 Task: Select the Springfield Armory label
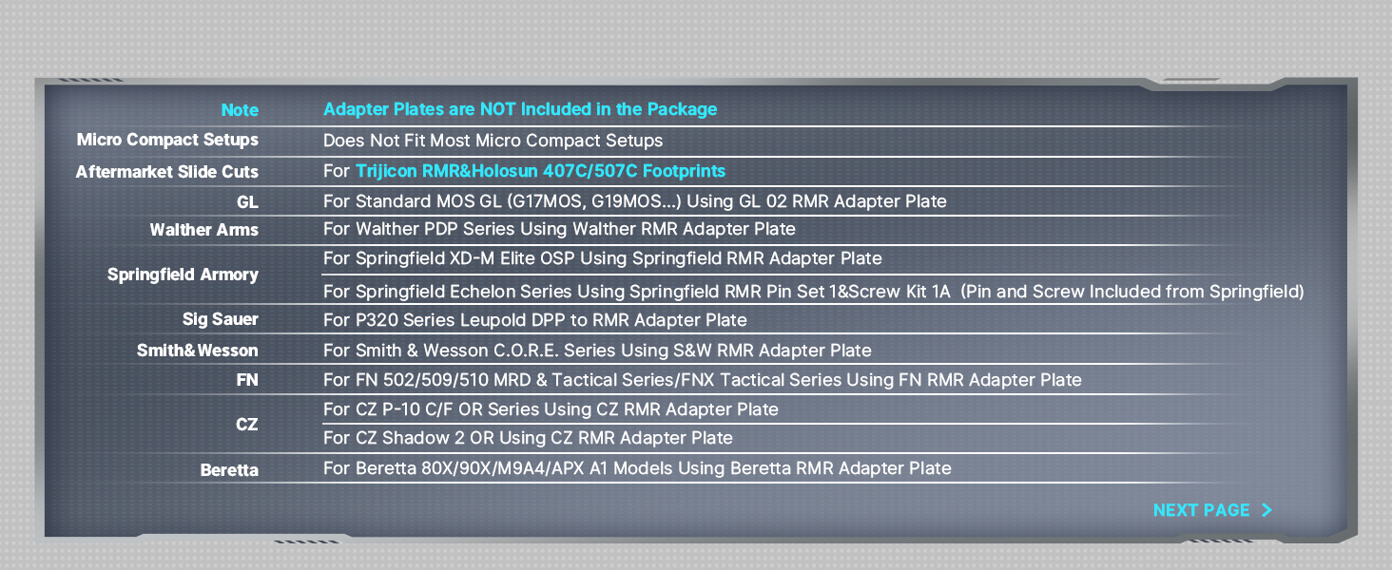pyautogui.click(x=183, y=275)
